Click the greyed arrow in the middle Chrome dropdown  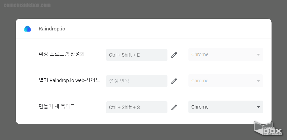[x=258, y=81]
